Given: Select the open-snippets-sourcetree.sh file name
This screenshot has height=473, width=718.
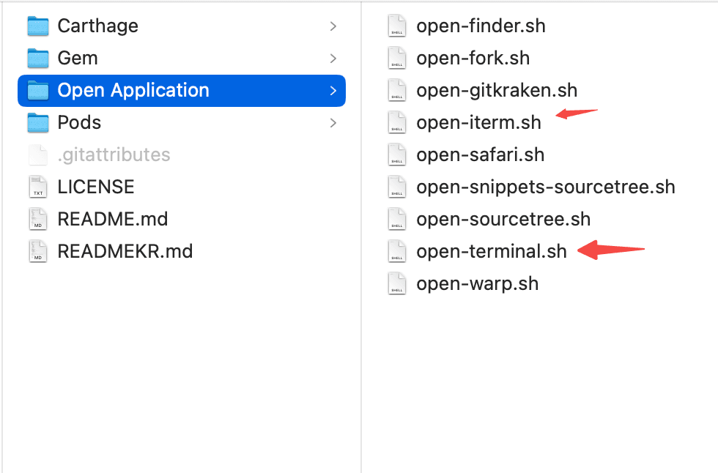Looking at the screenshot, I should pyautogui.click(x=545, y=187).
